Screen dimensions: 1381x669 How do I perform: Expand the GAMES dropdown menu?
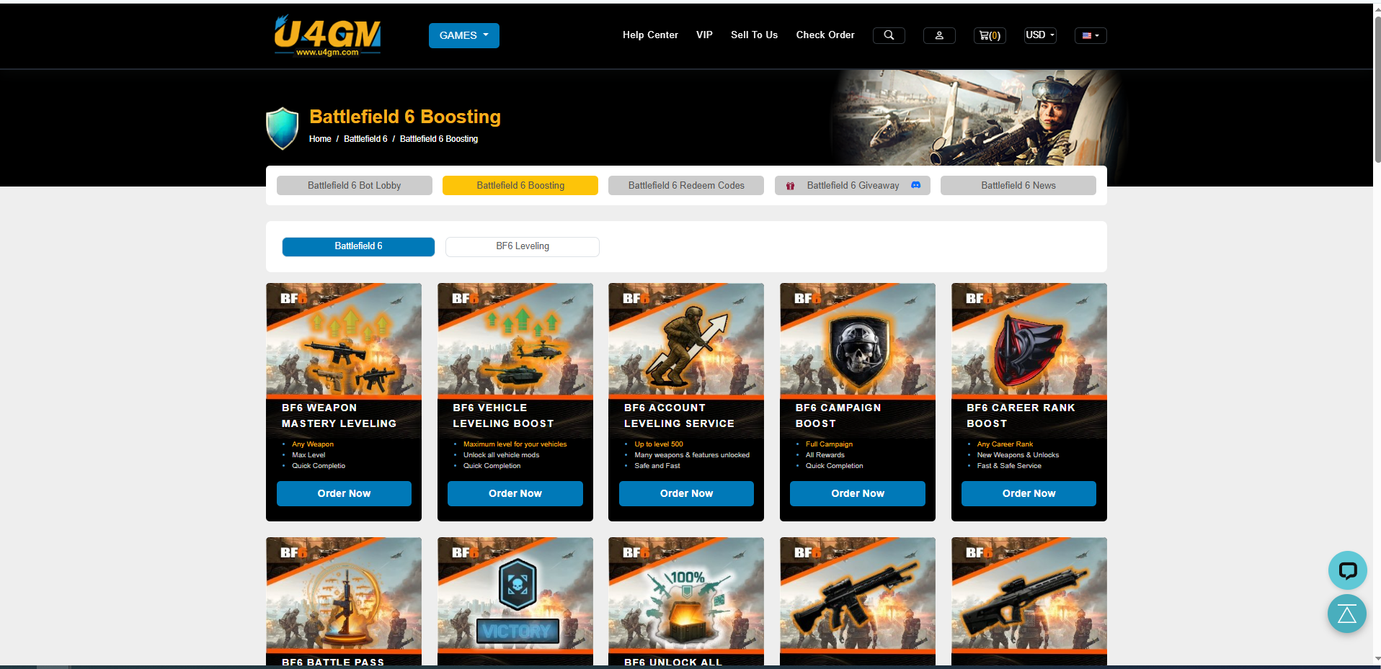coord(463,35)
